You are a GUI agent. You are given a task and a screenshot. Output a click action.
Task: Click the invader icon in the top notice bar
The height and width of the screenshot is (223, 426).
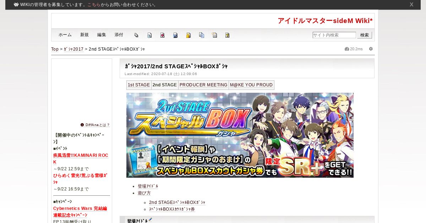click(x=16, y=5)
